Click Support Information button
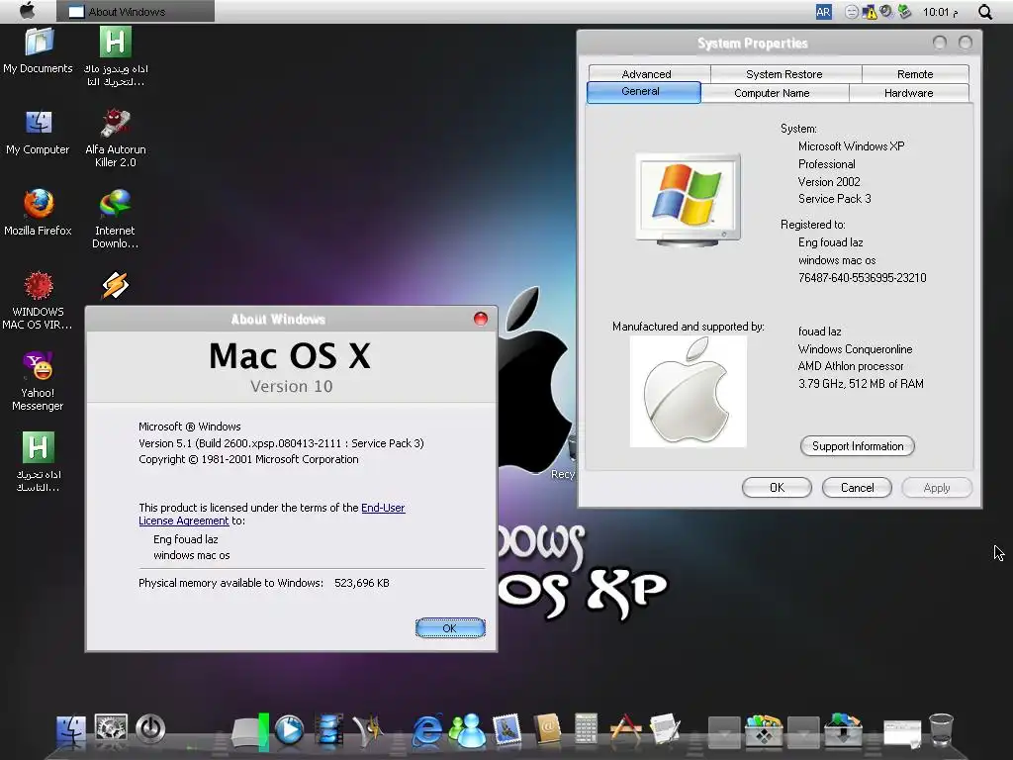This screenshot has width=1013, height=760. pyautogui.click(x=858, y=446)
